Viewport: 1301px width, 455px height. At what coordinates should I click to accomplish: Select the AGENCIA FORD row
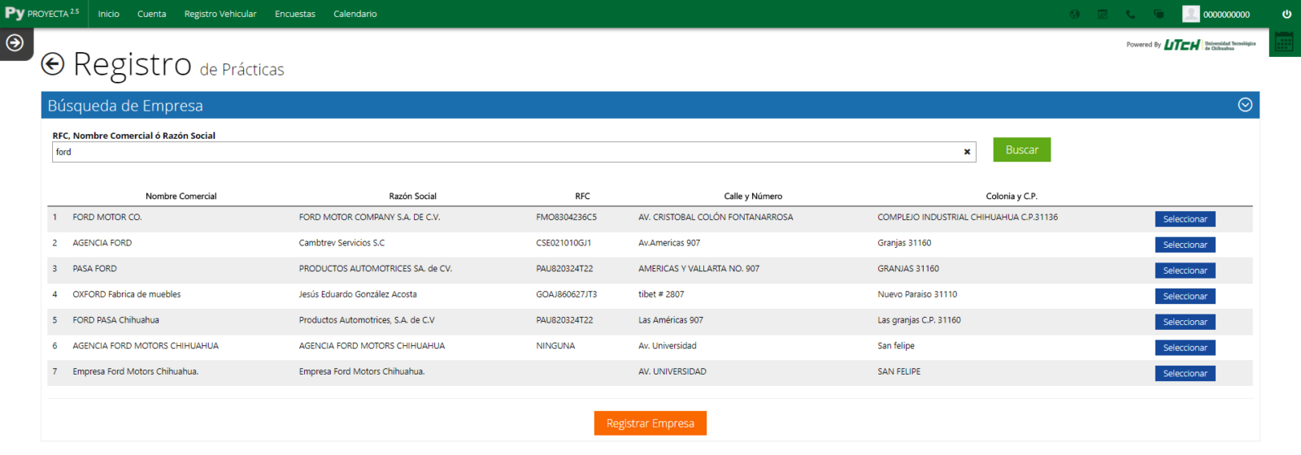click(x=1185, y=245)
